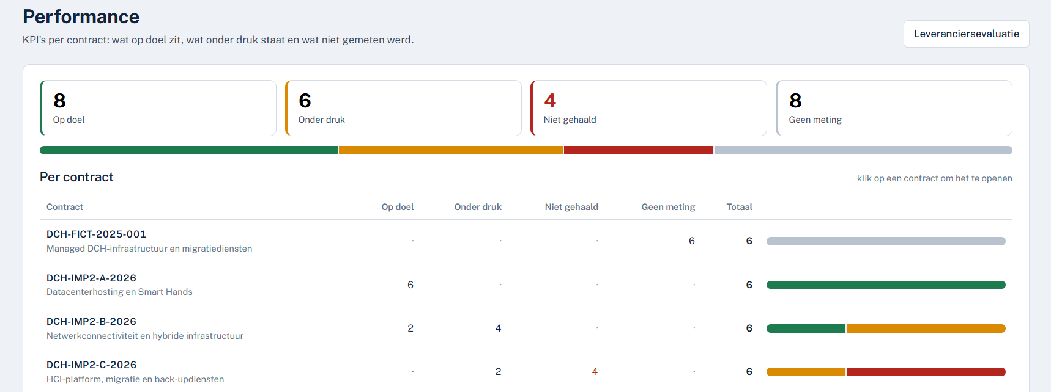Click the 'Contract' column header

point(65,207)
